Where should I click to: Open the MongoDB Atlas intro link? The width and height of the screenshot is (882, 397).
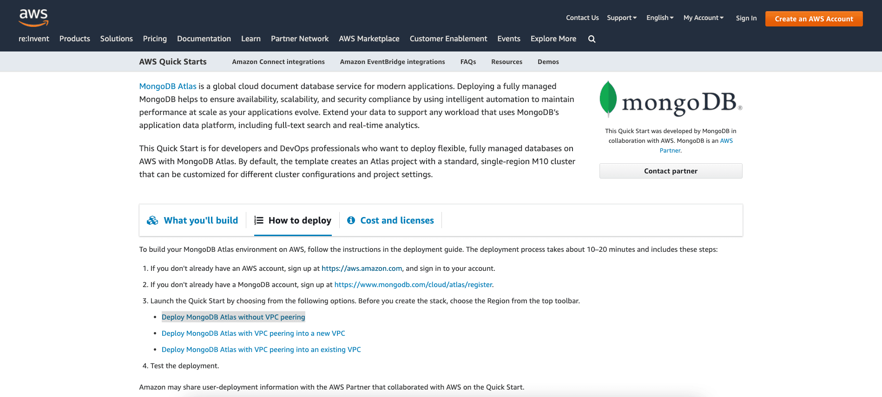[x=168, y=86]
